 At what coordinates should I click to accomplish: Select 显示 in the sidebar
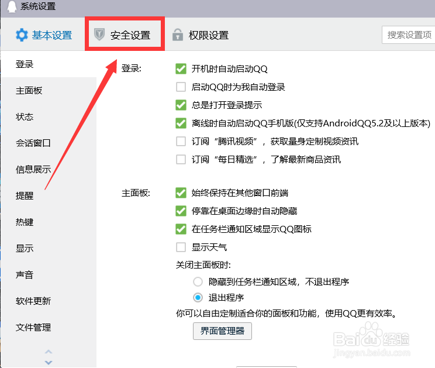[49, 249]
